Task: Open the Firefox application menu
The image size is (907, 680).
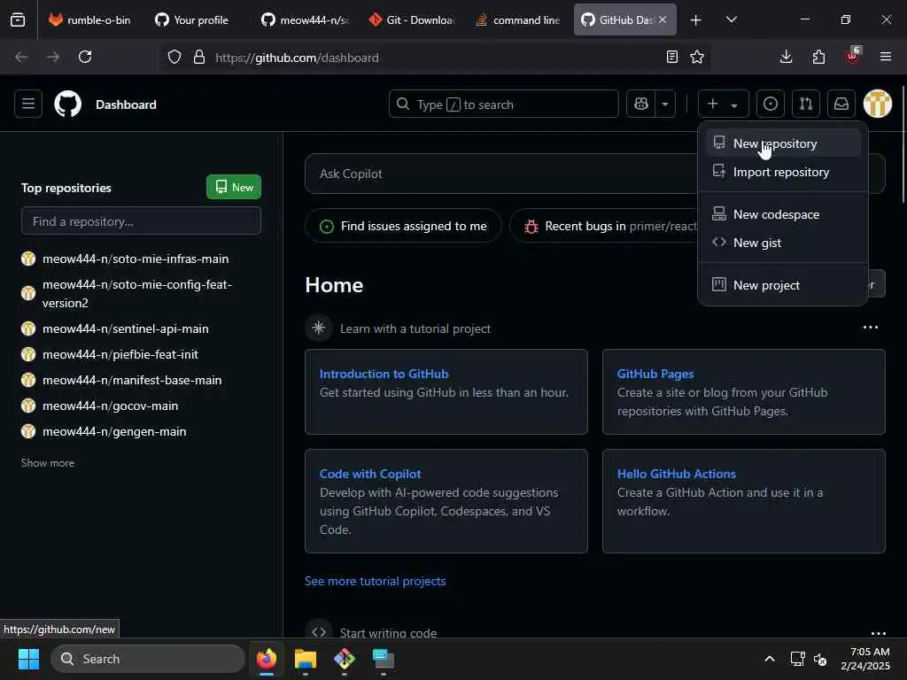Action: (885, 57)
